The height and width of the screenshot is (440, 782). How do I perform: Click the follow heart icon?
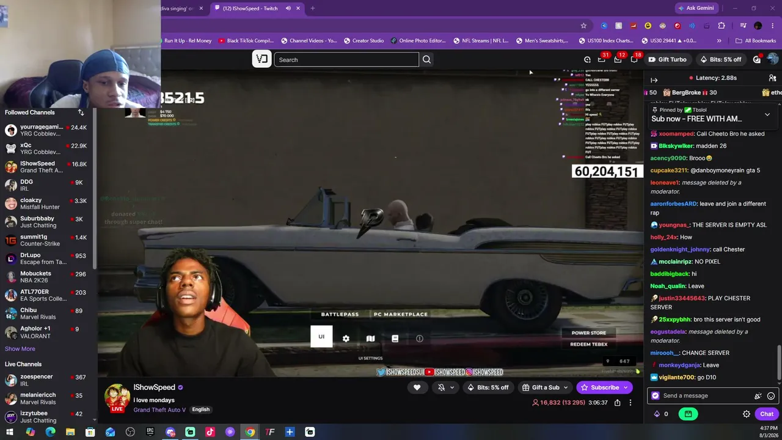tap(417, 387)
